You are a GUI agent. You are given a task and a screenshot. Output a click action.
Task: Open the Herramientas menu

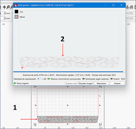pos(6,3)
